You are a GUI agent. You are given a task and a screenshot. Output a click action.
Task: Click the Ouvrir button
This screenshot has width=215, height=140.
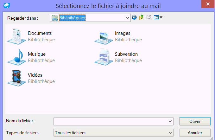pyautogui.click(x=195, y=121)
